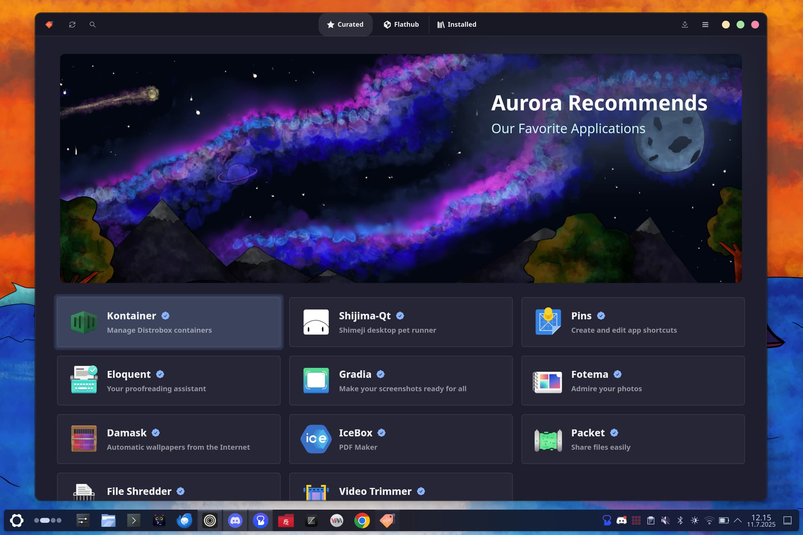Open the Gradia app card

tap(401, 380)
